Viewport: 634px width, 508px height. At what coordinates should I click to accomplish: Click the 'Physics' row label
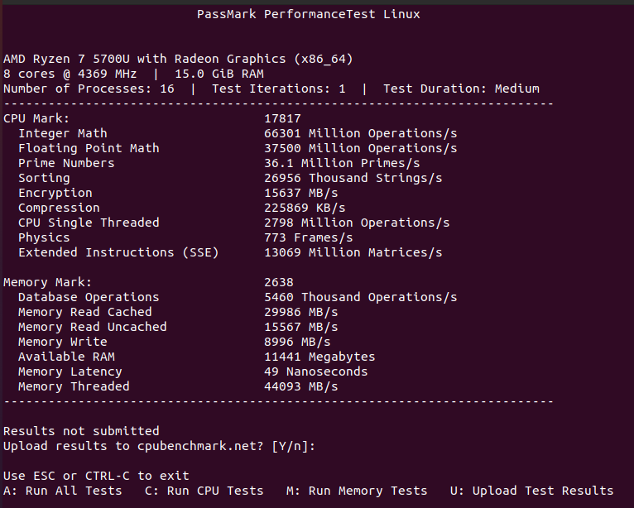click(x=44, y=237)
